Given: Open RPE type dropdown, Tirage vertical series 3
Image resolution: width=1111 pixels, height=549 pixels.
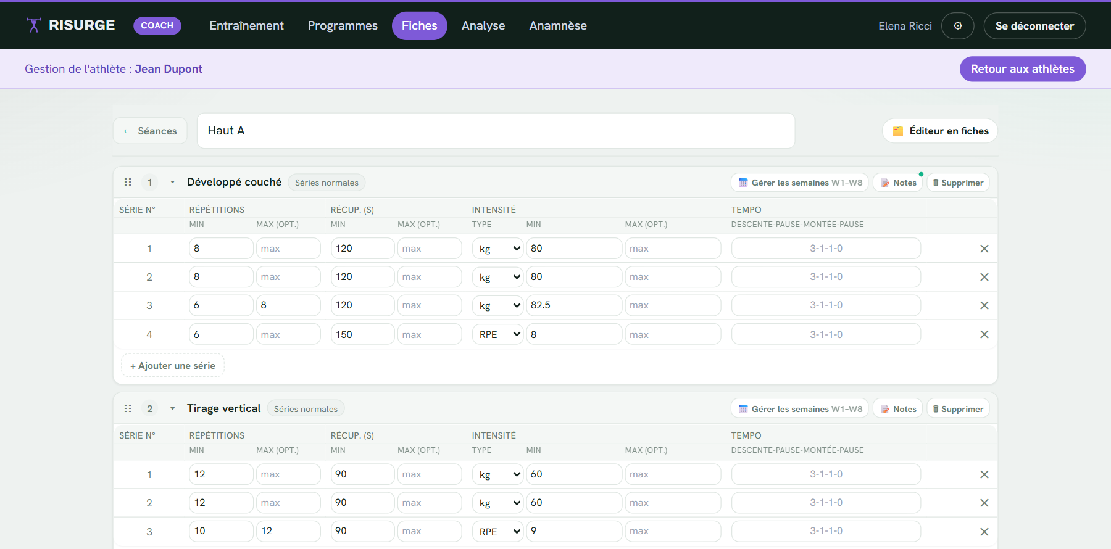Looking at the screenshot, I should (498, 531).
